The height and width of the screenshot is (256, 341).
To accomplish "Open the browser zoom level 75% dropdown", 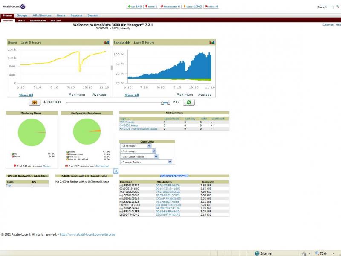I will coord(325,253).
